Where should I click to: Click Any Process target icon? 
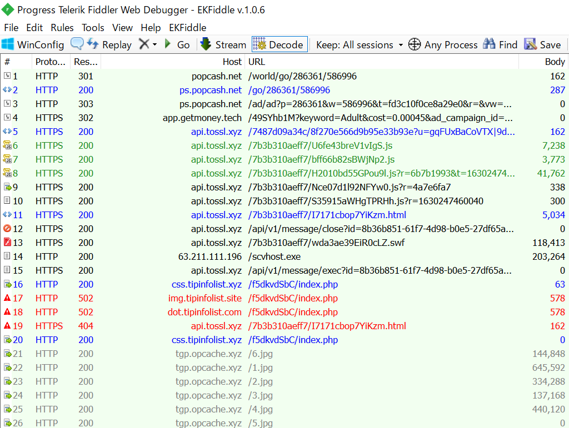click(415, 44)
